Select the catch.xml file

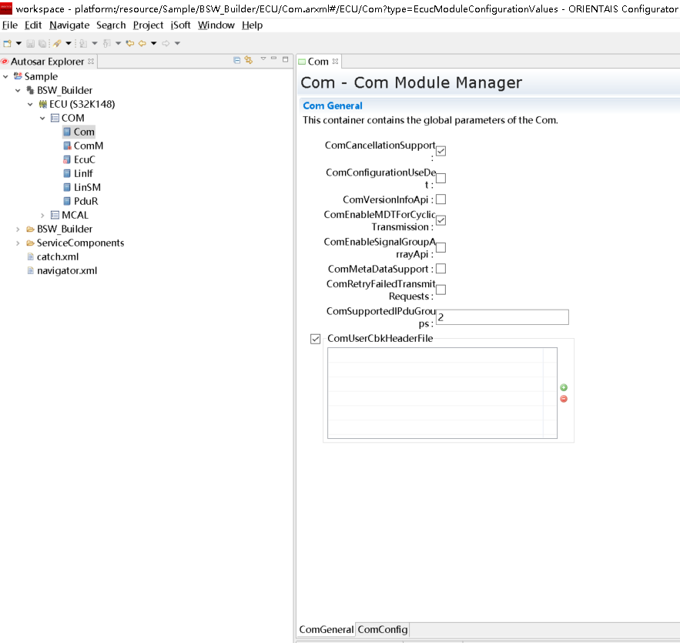57,256
